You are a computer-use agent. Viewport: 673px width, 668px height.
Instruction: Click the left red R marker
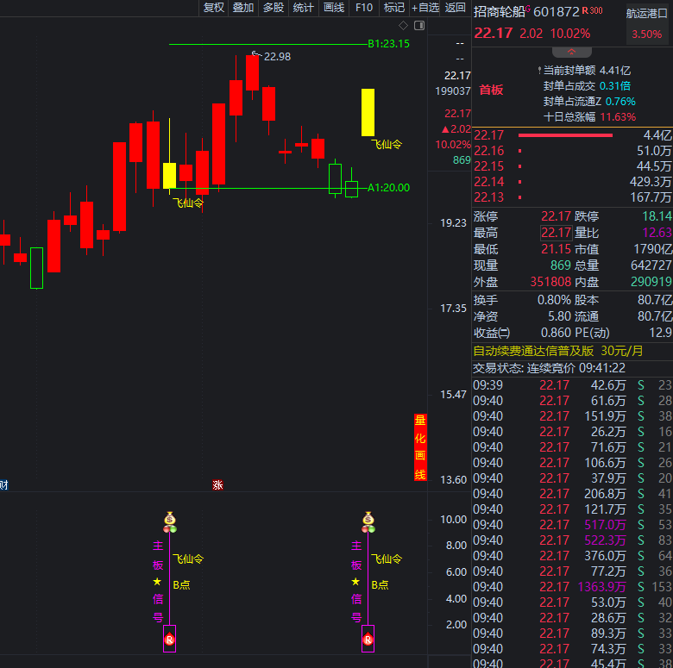click(169, 640)
